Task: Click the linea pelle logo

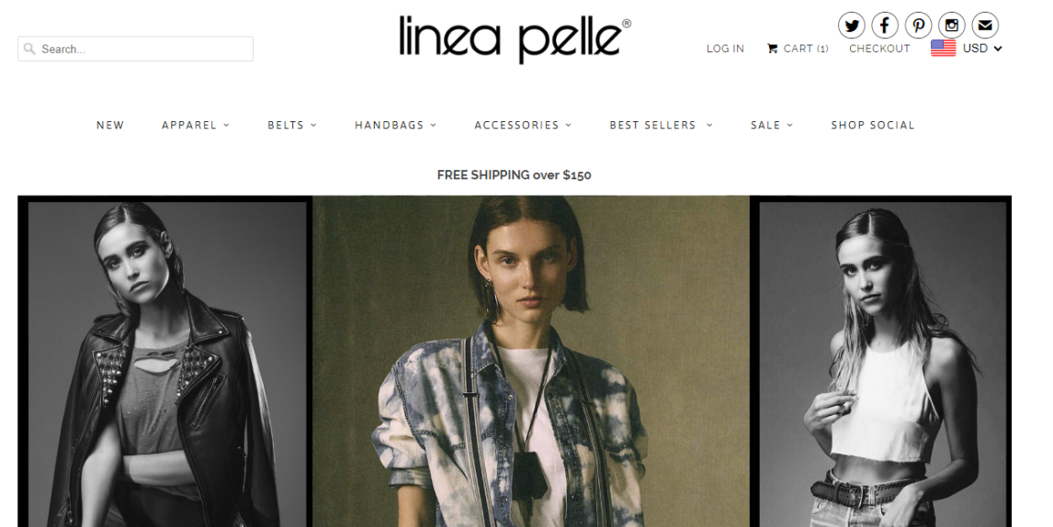Action: [515, 39]
